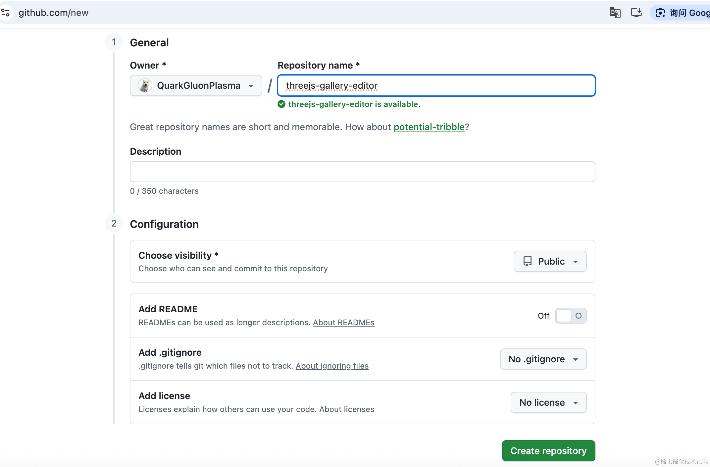Image resolution: width=710 pixels, height=467 pixels.
Task: Click the 'Add README' heading text
Action: point(168,309)
